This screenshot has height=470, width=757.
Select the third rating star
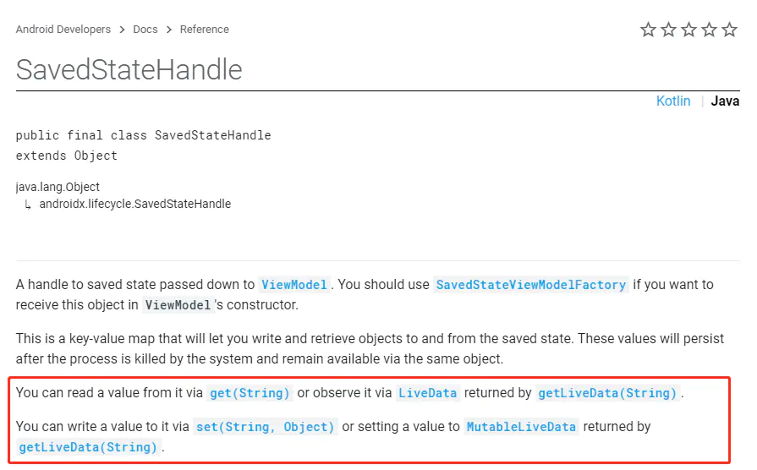coord(689,30)
